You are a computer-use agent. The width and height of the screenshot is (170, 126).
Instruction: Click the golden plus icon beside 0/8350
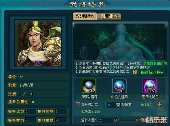[160, 104]
